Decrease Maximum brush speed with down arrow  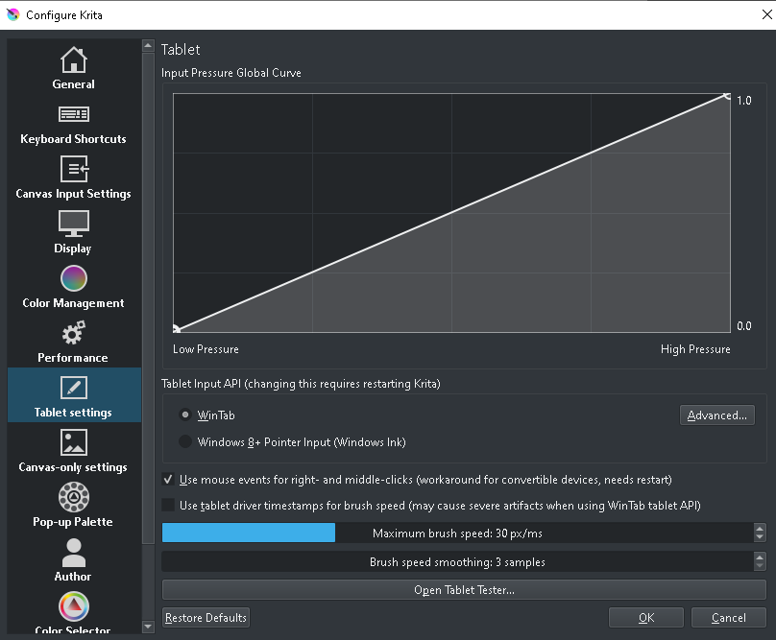760,537
